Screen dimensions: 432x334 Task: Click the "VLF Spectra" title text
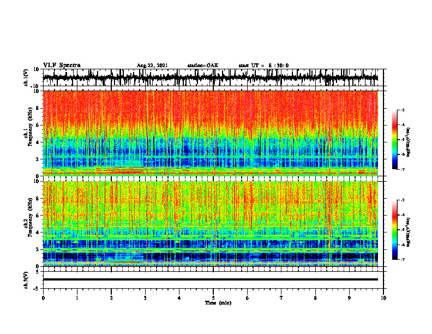point(62,65)
